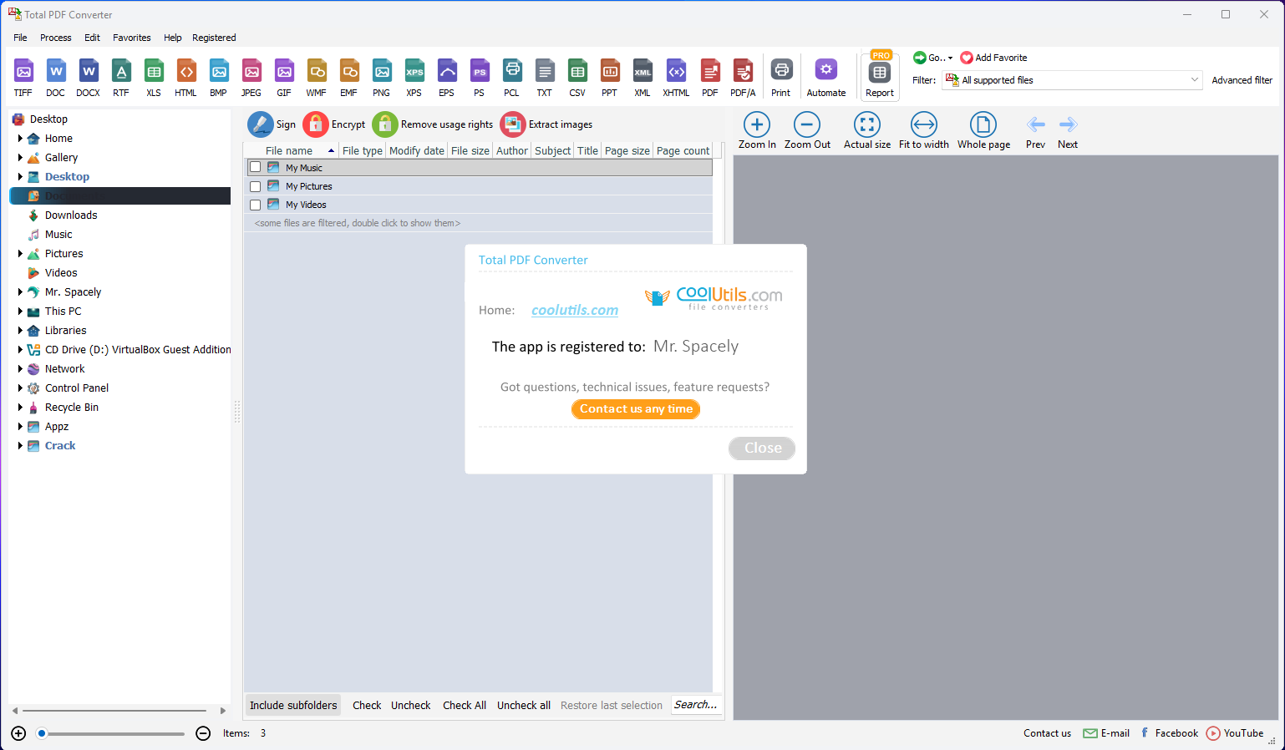
Task: Expand the Control Panel node
Action: coord(20,388)
